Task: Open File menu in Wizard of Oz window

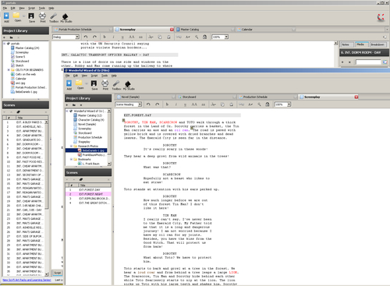Action: pyautogui.click(x=68, y=76)
